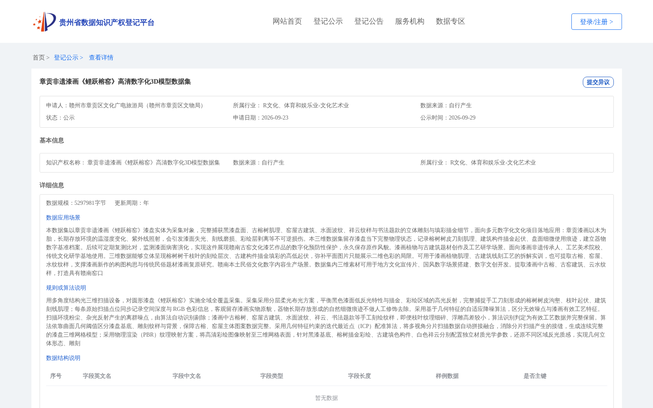Click the 样例数据 column header
Image resolution: width=653 pixels, height=408 pixels.
tap(447, 376)
